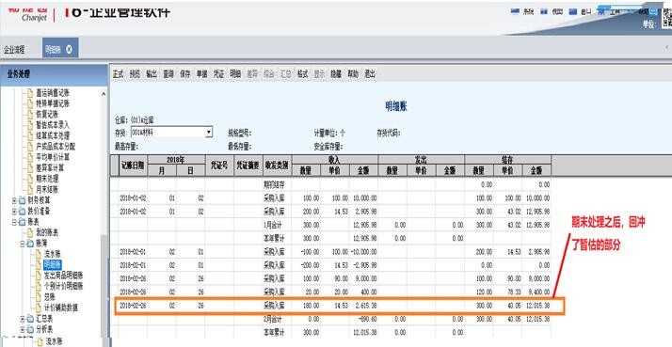Expand the 跌价准备 folder node

14,212
